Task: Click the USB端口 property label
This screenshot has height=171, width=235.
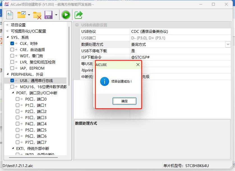Action: [88, 38]
